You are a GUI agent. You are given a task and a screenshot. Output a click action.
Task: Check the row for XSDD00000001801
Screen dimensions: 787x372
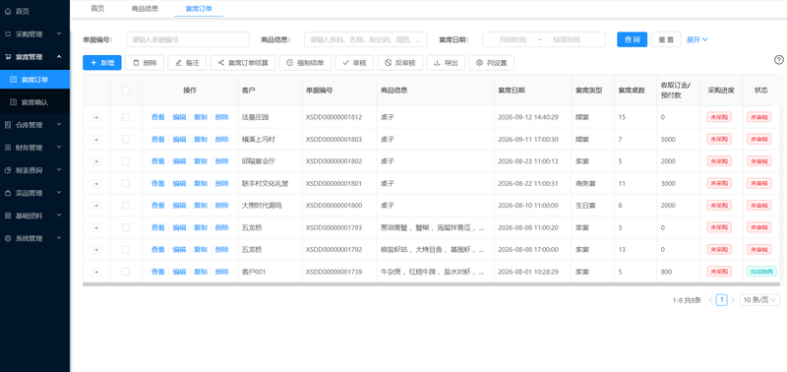[126, 183]
